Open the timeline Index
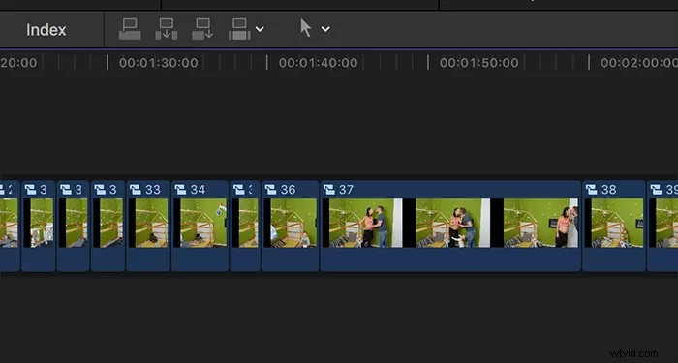The width and height of the screenshot is (678, 363). click(x=46, y=30)
